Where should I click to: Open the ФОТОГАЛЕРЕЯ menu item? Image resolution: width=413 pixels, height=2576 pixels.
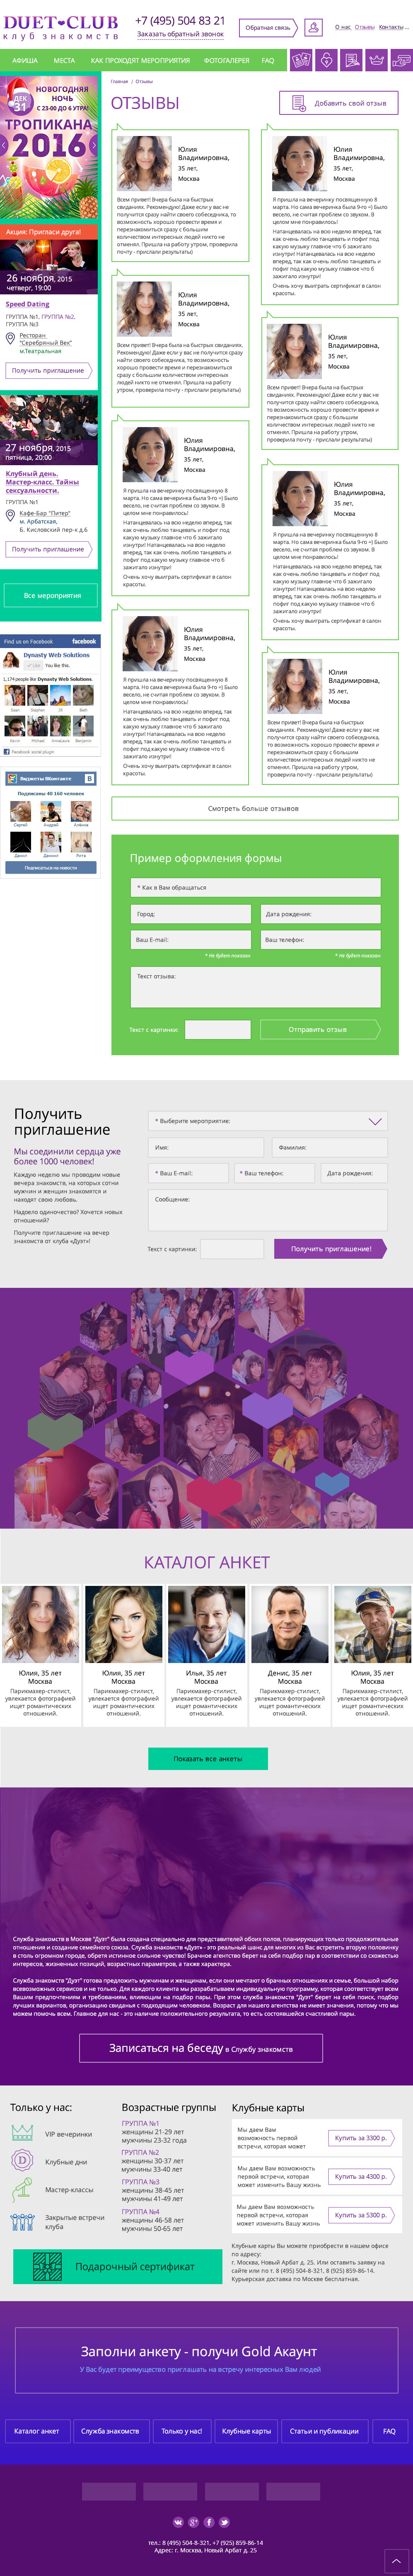[226, 61]
